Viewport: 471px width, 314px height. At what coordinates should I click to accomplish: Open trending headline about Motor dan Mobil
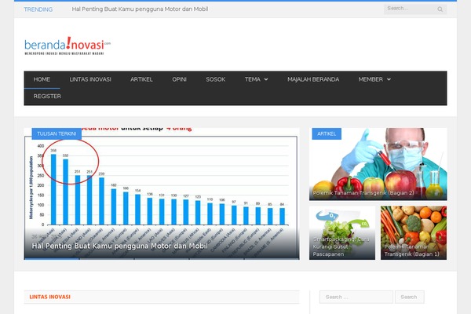[x=140, y=9]
